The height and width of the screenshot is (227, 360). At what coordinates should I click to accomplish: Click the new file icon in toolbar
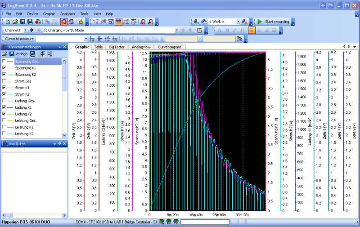(x=8, y=22)
